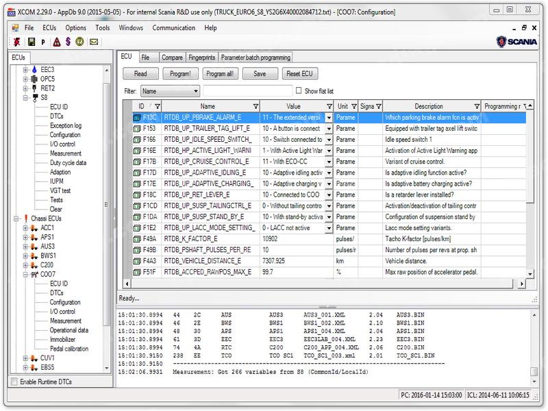This screenshot has width=548, height=411.
Task: Switch to the Fingerprints tab
Action: click(202, 58)
